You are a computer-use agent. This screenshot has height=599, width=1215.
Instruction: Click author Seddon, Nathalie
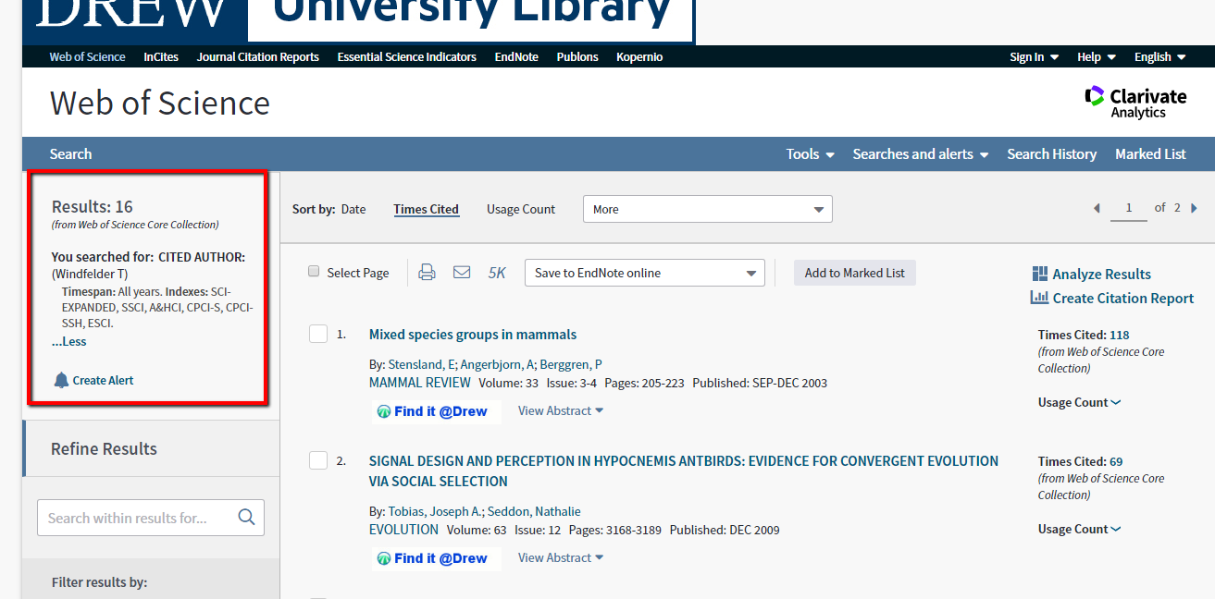click(535, 511)
